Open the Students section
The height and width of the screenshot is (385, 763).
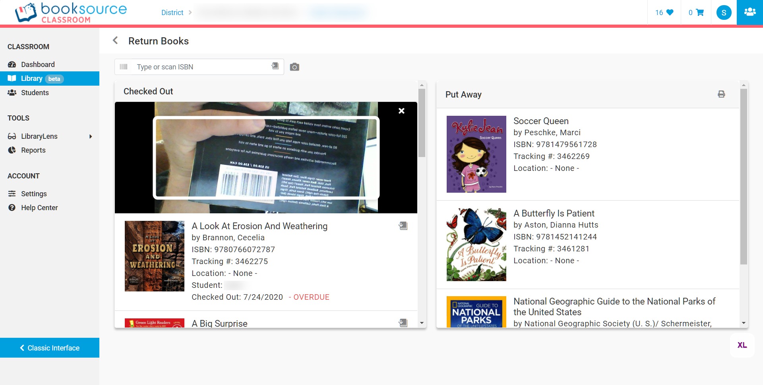[50, 92]
